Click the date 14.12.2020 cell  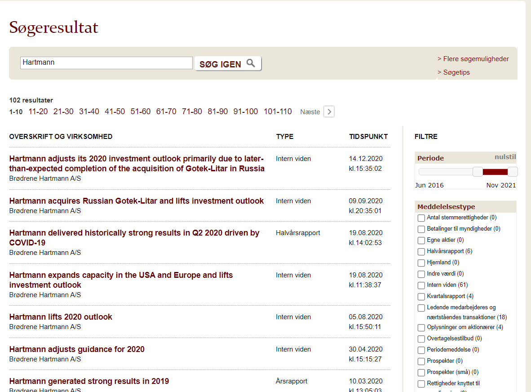366,159
